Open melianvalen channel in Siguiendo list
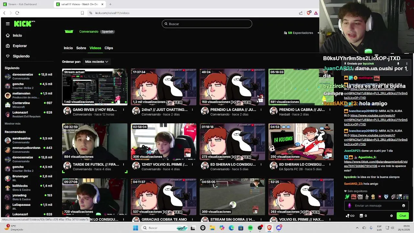This screenshot has height=233, width=414. tap(28, 95)
